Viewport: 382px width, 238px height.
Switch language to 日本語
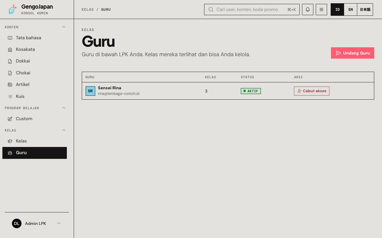pos(365,10)
